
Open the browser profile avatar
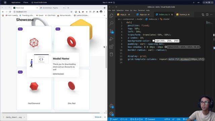pyautogui.click(x=101, y=12)
